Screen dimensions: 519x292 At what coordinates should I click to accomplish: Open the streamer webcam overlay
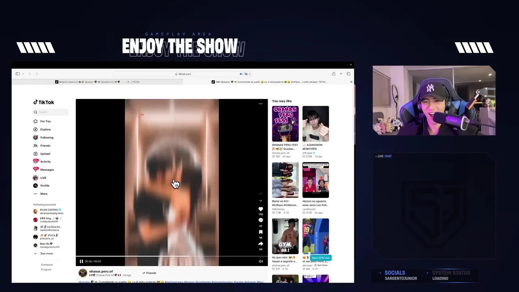tap(434, 101)
